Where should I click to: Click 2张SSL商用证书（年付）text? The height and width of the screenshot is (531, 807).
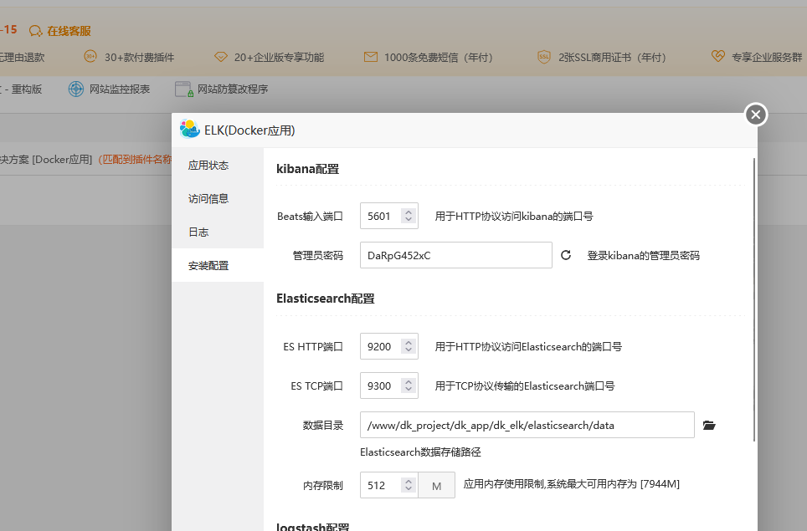click(x=613, y=57)
